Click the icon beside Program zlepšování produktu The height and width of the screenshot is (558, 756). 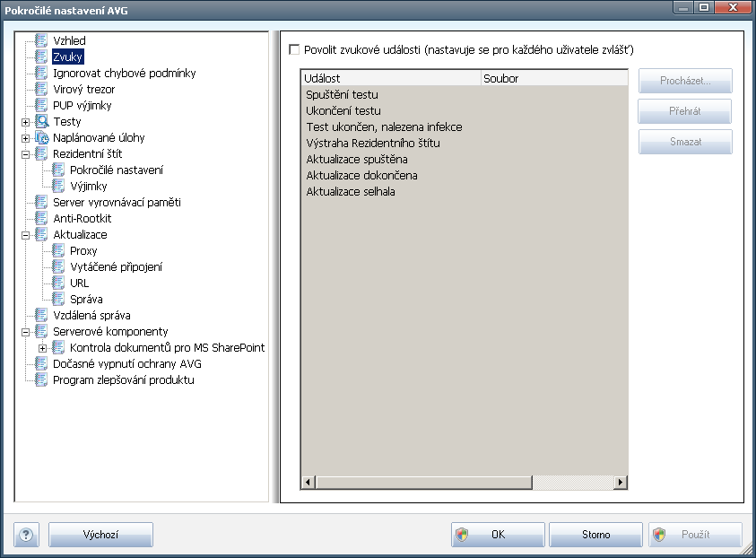[42, 380]
